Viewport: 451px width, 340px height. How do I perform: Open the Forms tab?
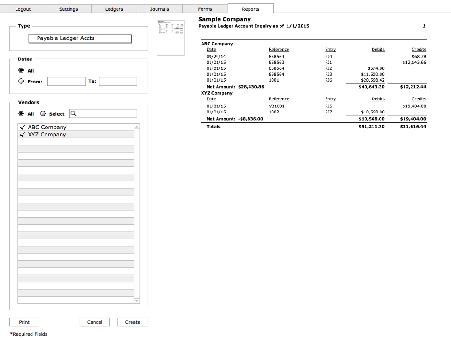tap(205, 9)
